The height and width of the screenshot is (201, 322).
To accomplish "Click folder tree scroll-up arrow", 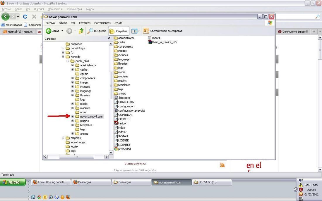I will pyautogui.click(x=111, y=44).
